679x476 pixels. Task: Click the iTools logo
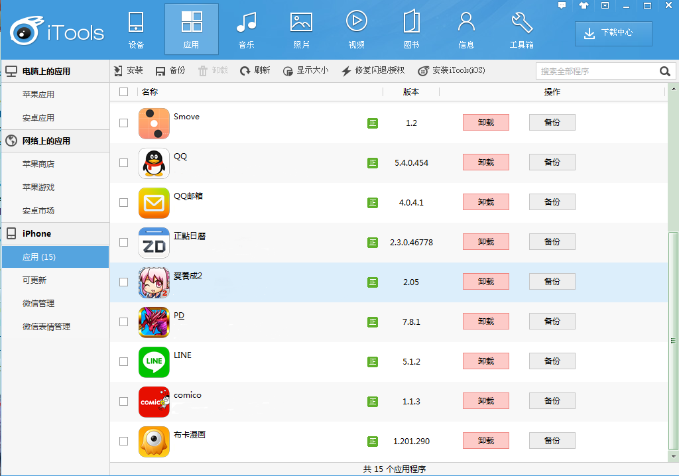click(57, 31)
